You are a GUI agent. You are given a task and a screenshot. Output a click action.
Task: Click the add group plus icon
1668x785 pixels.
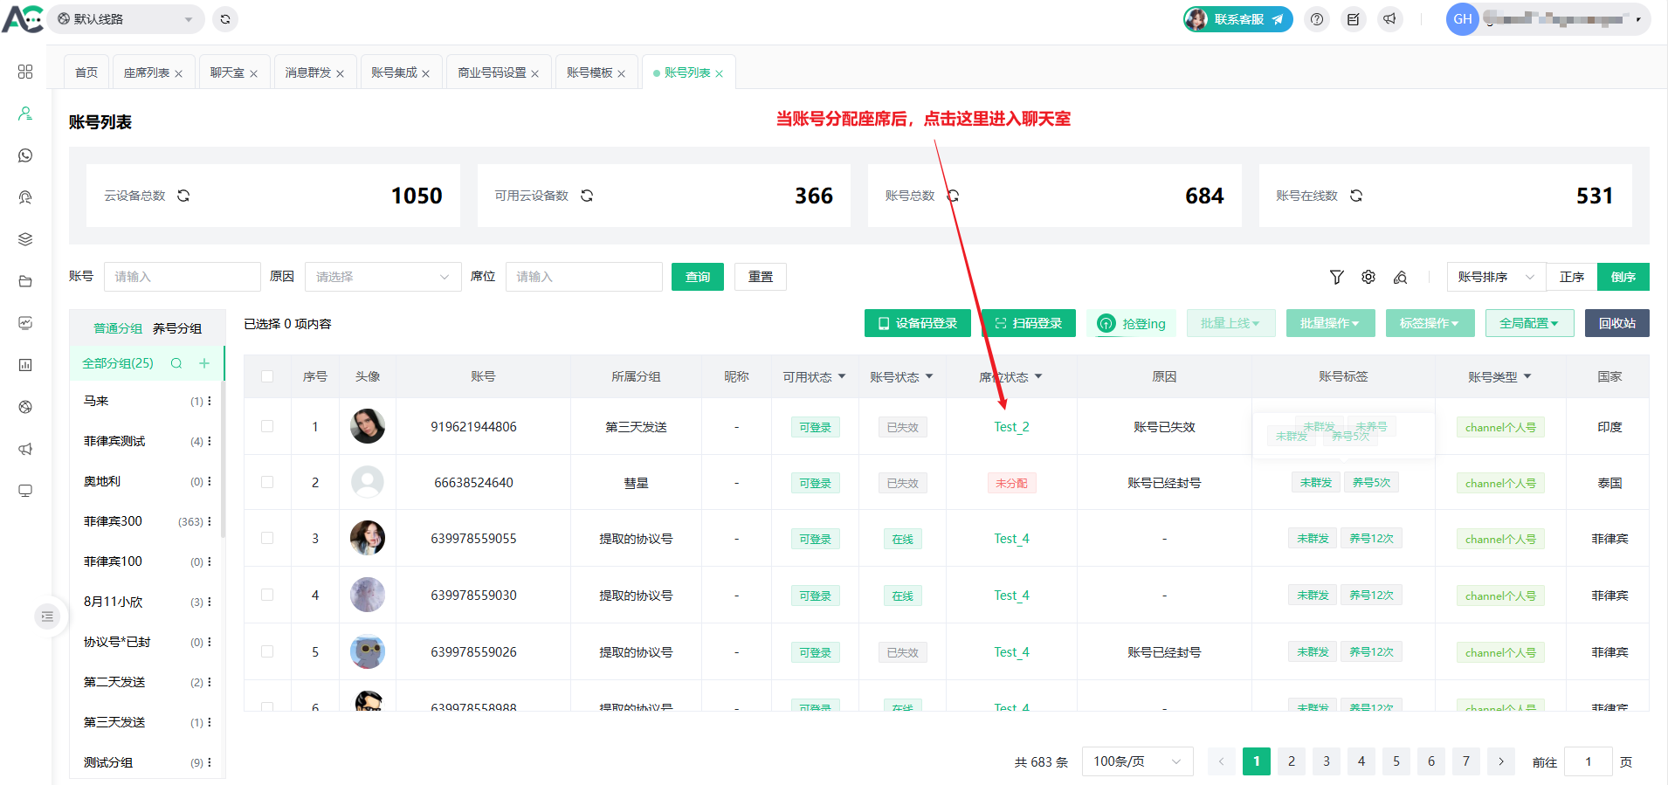point(204,363)
